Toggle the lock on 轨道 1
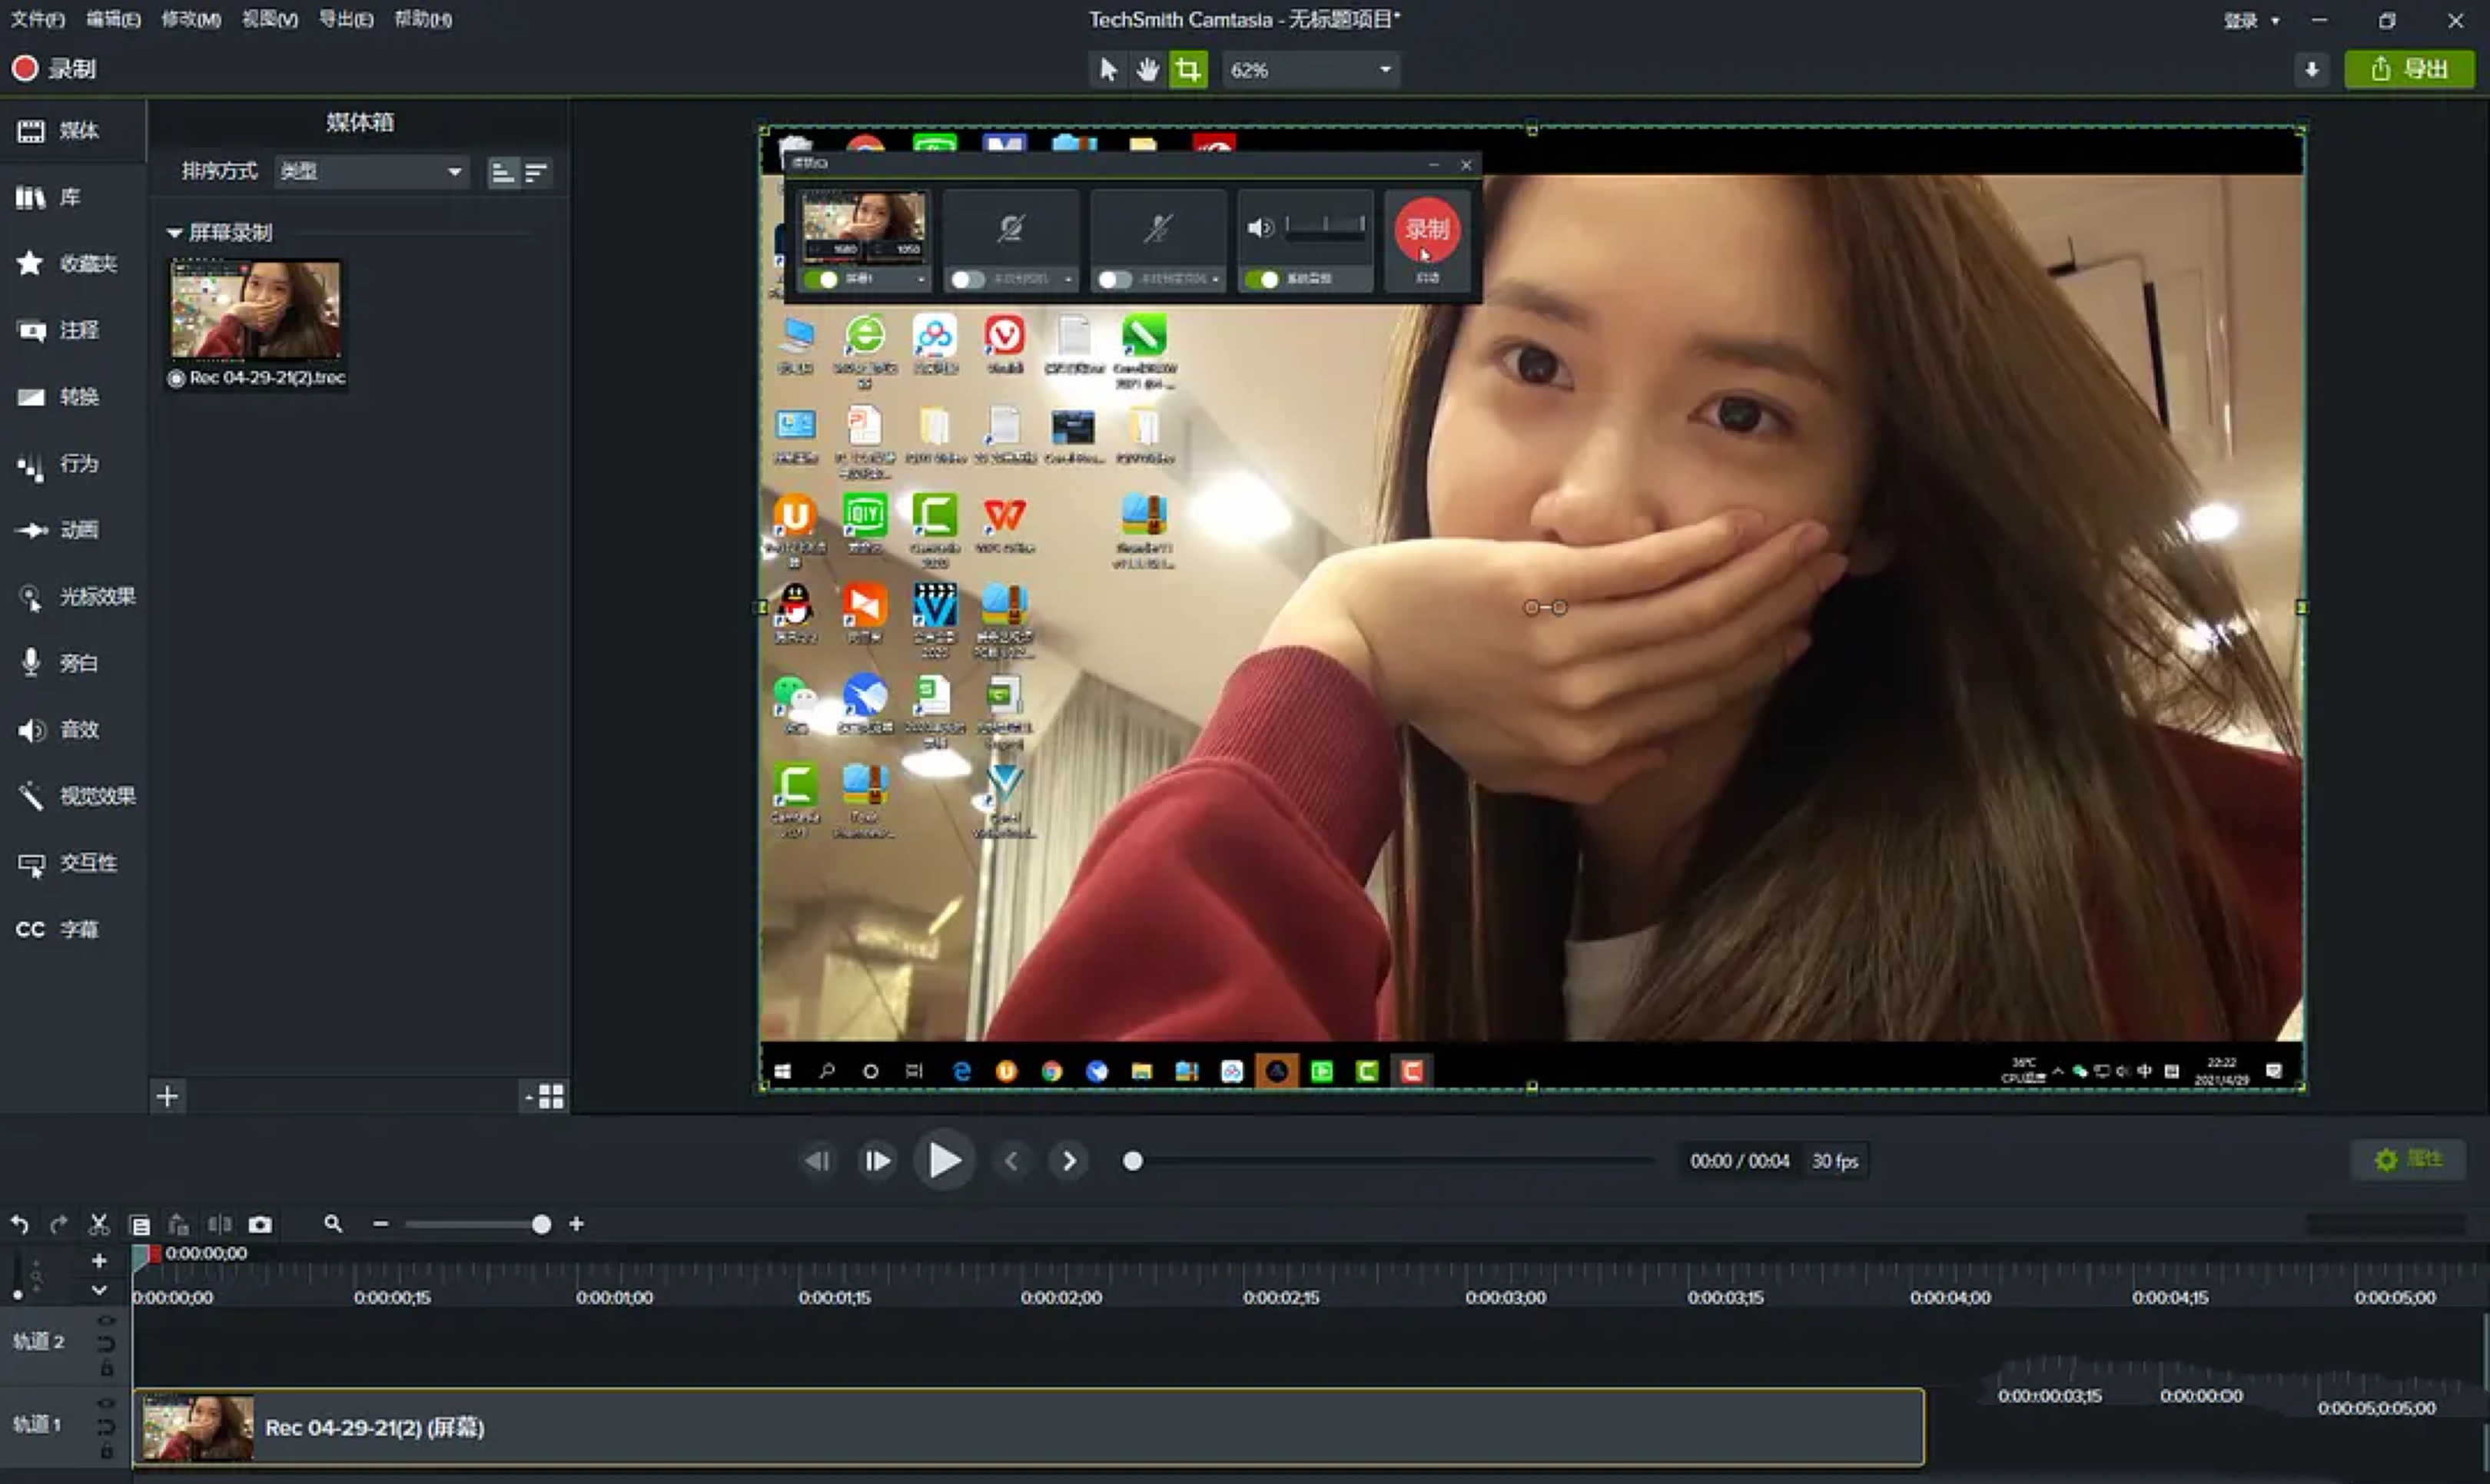 coord(106,1451)
